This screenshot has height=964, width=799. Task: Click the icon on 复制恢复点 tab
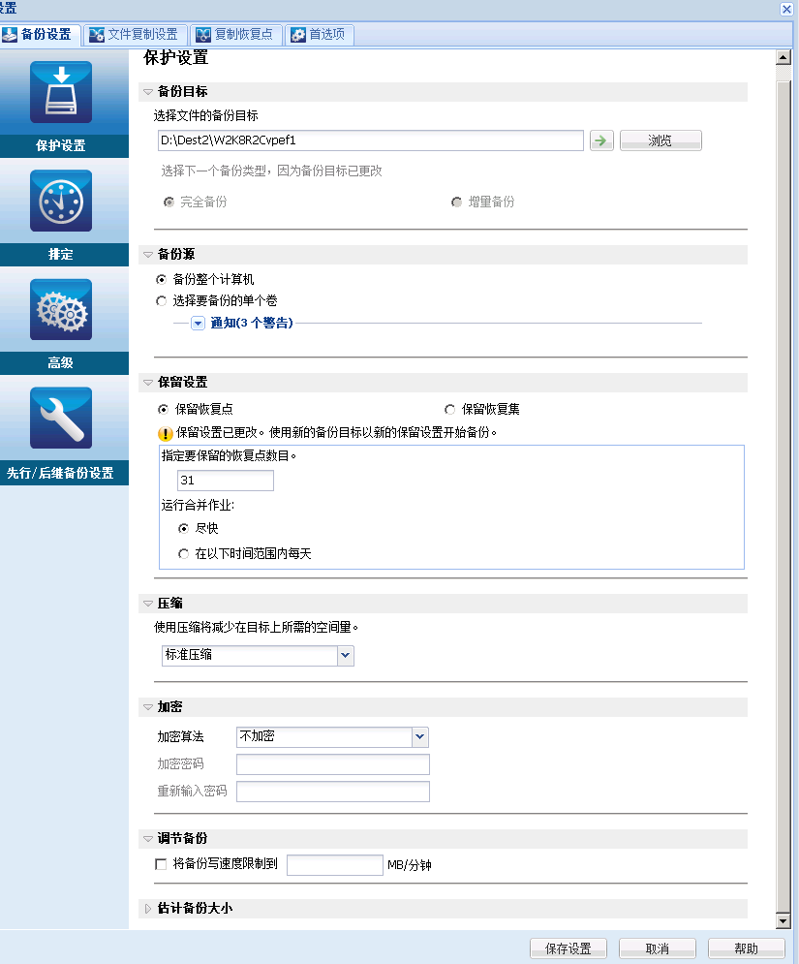[x=202, y=34]
